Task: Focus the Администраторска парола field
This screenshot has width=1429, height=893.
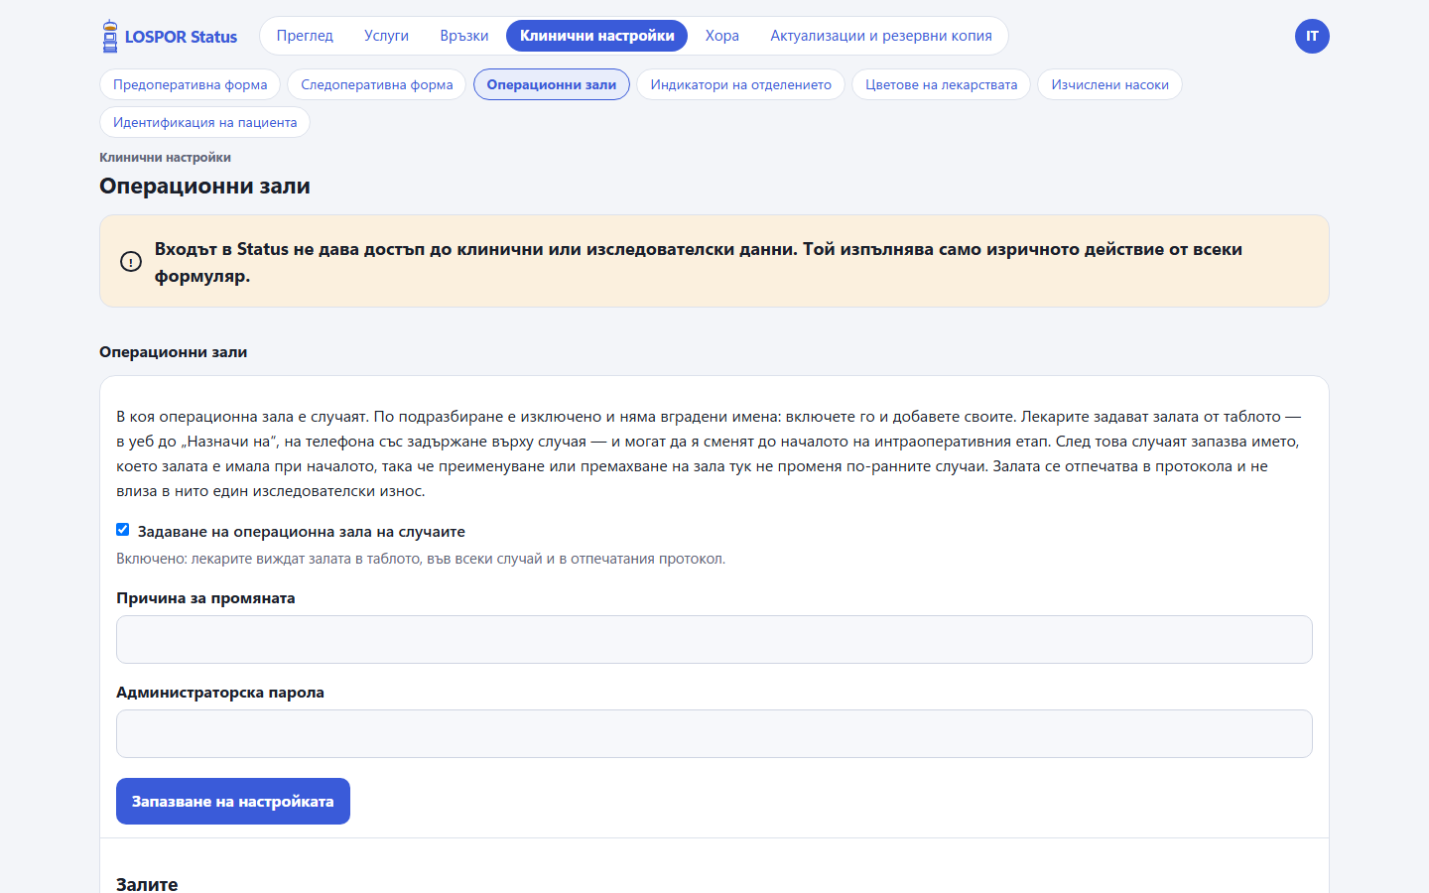Action: click(x=714, y=734)
